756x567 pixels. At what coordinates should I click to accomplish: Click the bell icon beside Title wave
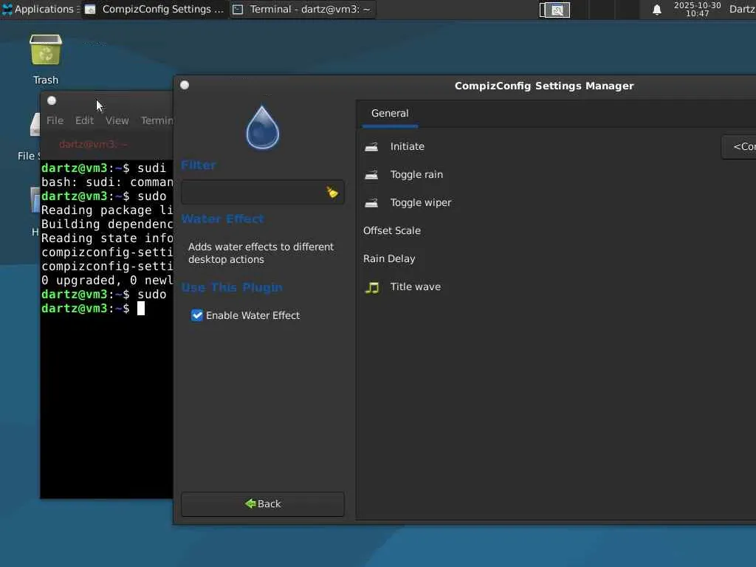(372, 287)
